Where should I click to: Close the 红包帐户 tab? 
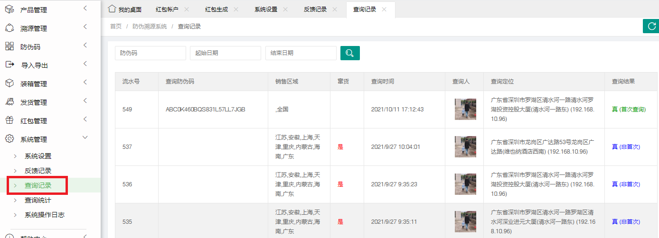pos(186,9)
